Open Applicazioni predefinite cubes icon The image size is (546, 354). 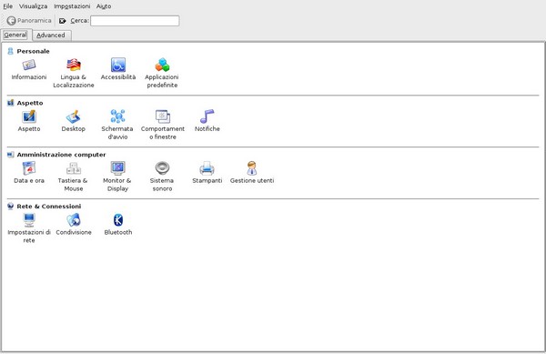click(x=162, y=65)
